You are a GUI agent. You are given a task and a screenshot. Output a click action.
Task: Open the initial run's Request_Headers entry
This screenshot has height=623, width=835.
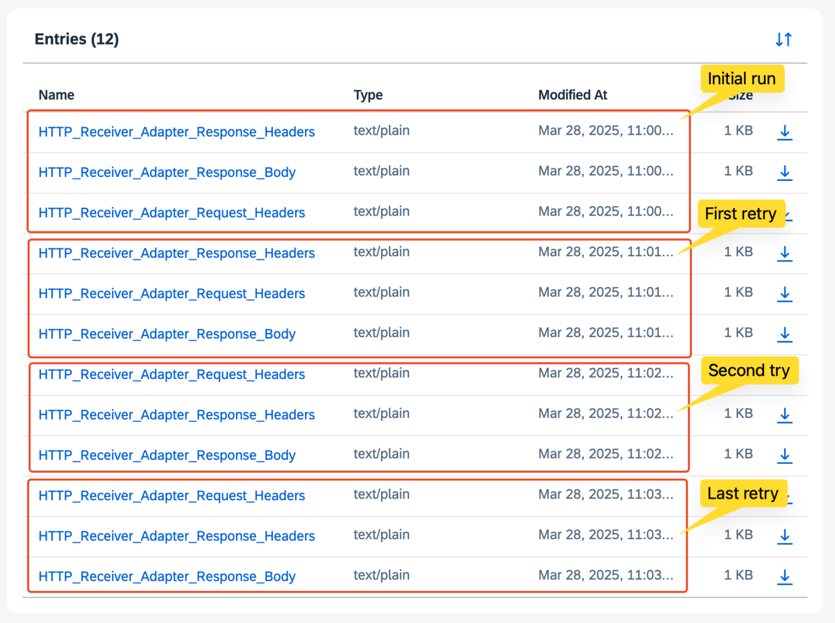pyautogui.click(x=171, y=212)
